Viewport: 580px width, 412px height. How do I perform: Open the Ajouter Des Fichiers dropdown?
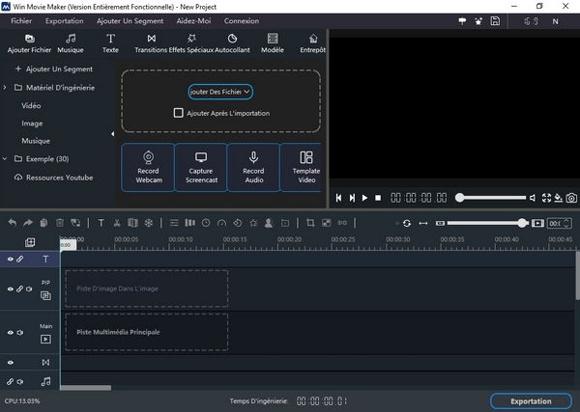pyautogui.click(x=220, y=92)
